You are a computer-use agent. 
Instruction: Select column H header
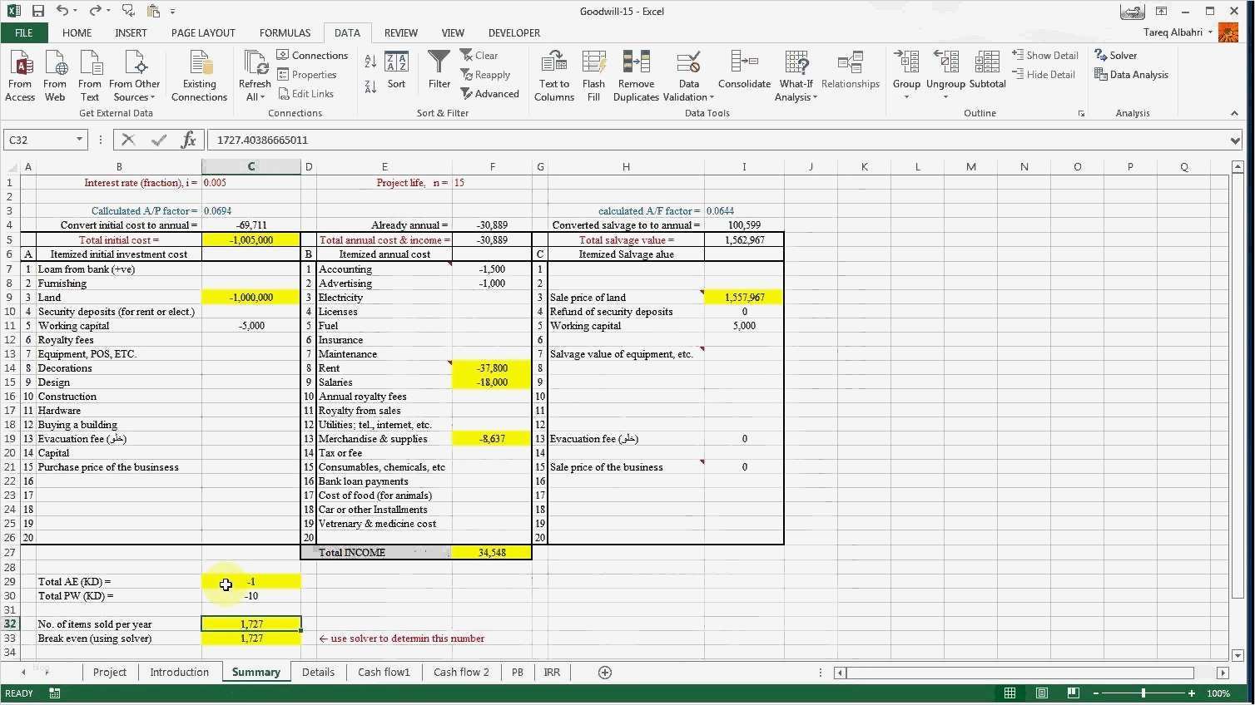626,167
